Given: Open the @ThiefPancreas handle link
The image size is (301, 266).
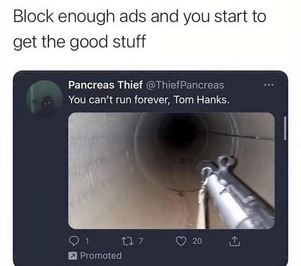Looking at the screenshot, I should [x=185, y=85].
